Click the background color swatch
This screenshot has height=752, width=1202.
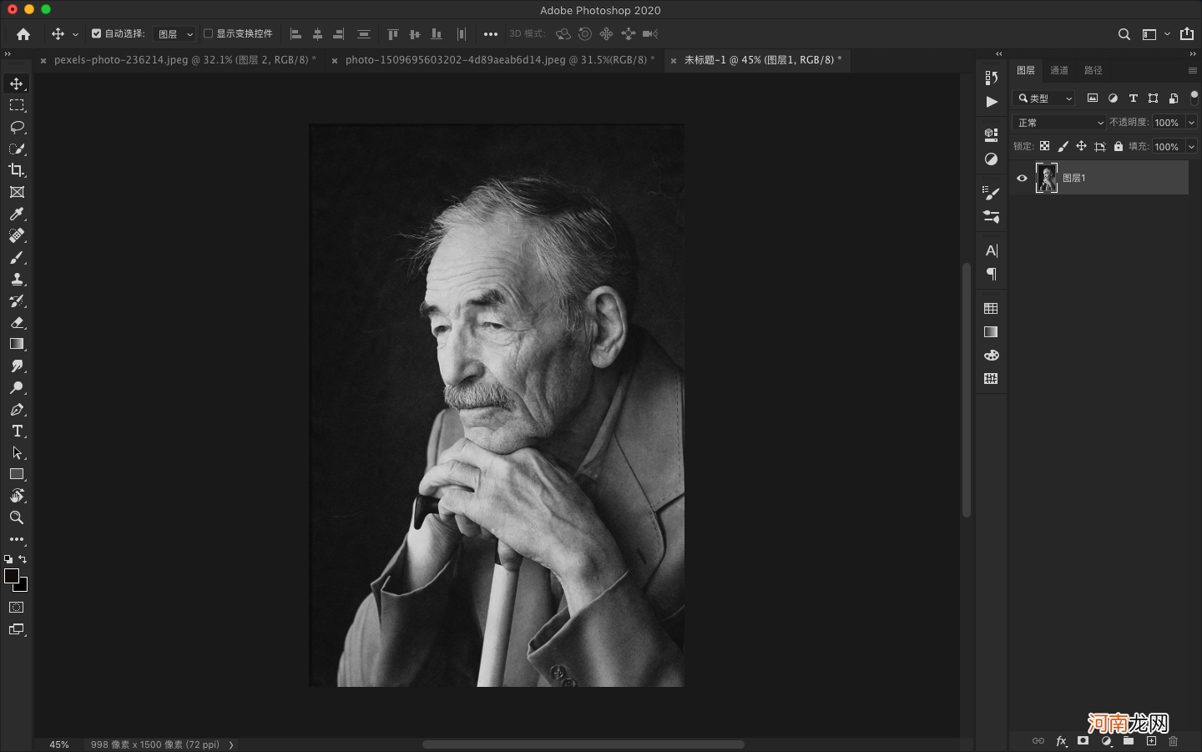tap(23, 587)
